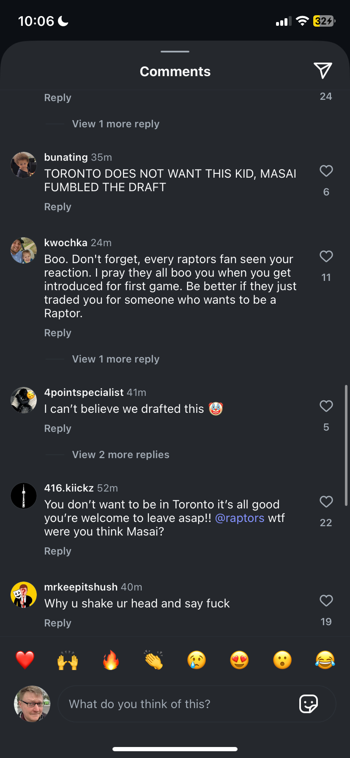
Task: Reply to mrkeepitshush's comment
Action: pos(58,623)
